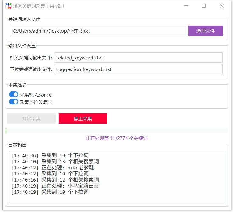Edit the suggestion_keywords.txt output field

coord(138,69)
